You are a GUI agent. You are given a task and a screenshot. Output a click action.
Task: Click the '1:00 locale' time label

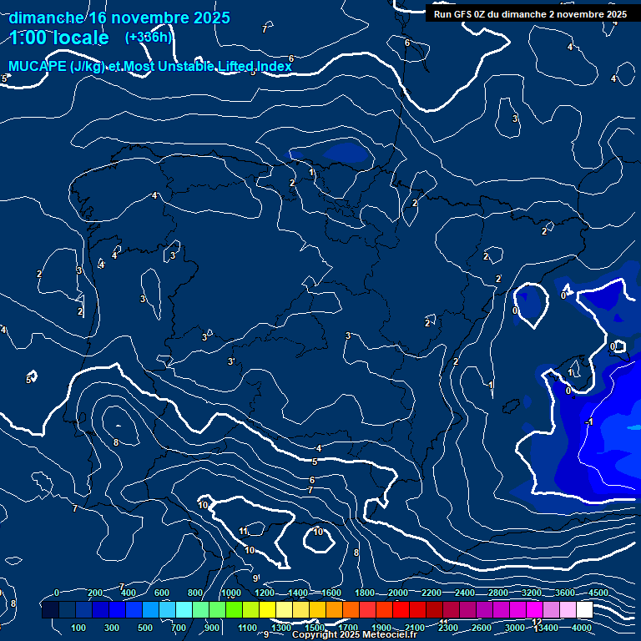[59, 38]
